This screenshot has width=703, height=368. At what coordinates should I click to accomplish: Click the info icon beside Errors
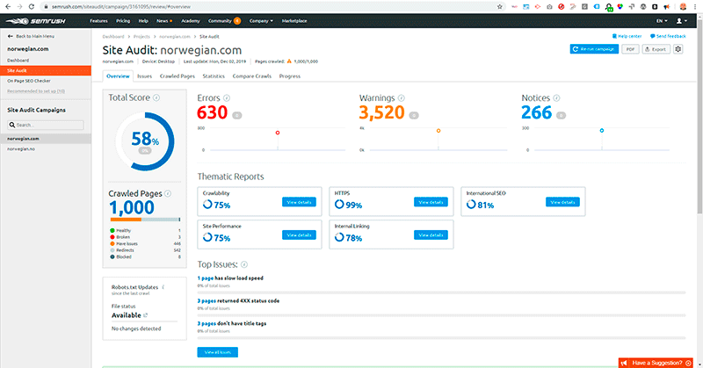tap(228, 97)
